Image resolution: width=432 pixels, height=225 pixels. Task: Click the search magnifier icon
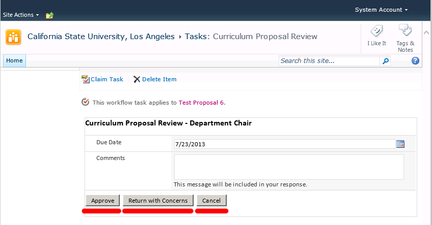[386, 61]
